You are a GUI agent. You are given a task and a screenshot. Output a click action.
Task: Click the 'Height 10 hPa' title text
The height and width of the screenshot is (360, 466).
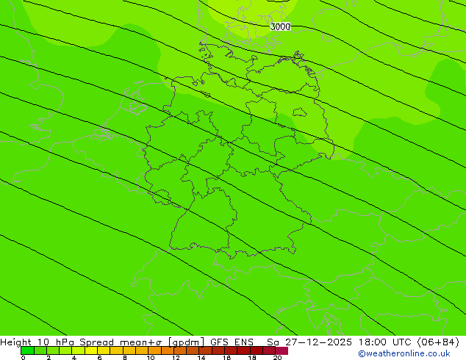tap(37, 342)
